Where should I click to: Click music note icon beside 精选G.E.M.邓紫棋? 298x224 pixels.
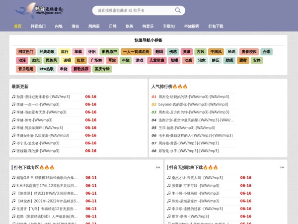pyautogui.click(x=14, y=178)
